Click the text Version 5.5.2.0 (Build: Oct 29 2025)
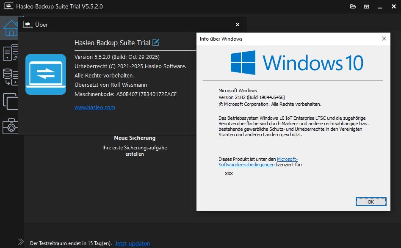 point(117,57)
